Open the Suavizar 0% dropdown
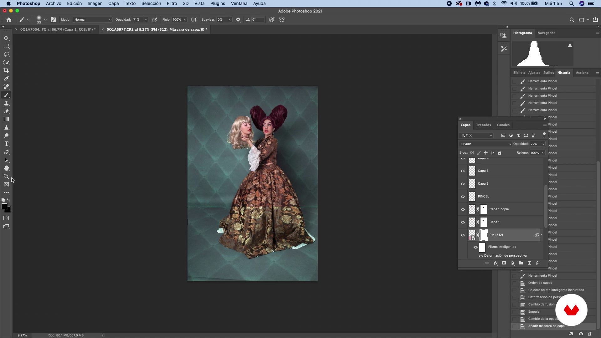Screen dimensions: 601x338 [230, 19]
